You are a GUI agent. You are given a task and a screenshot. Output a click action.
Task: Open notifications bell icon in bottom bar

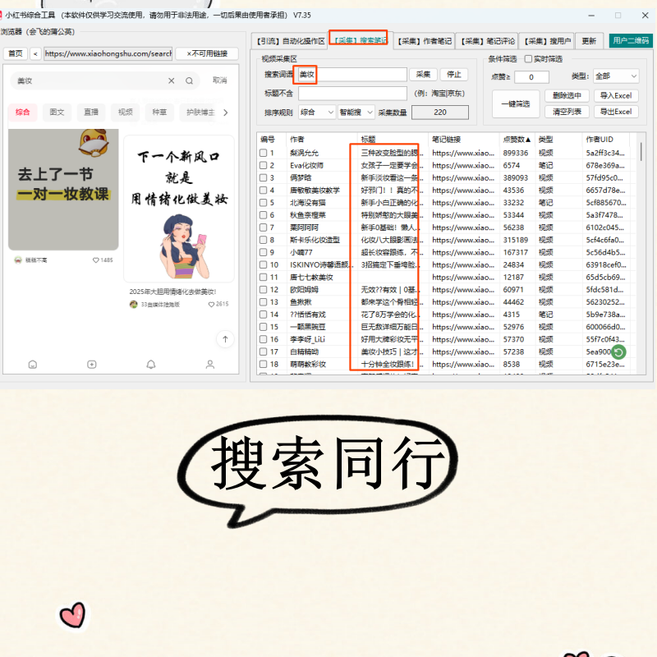[151, 364]
